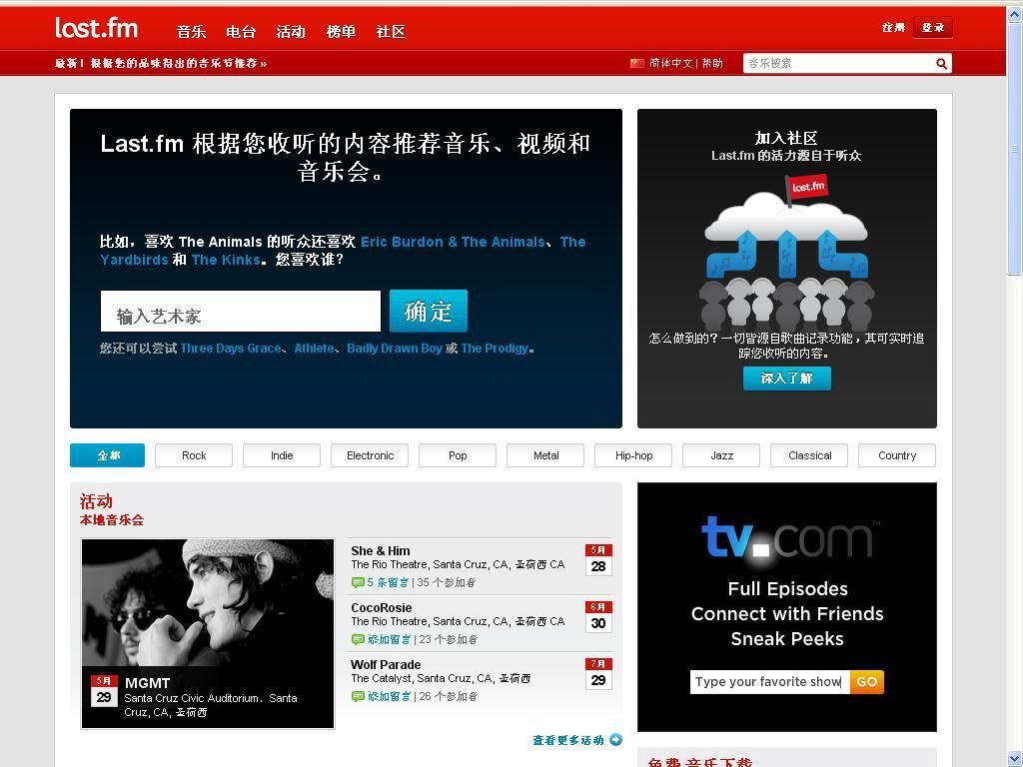Open the 音乐 menu
1023x767 pixels.
pyautogui.click(x=191, y=31)
